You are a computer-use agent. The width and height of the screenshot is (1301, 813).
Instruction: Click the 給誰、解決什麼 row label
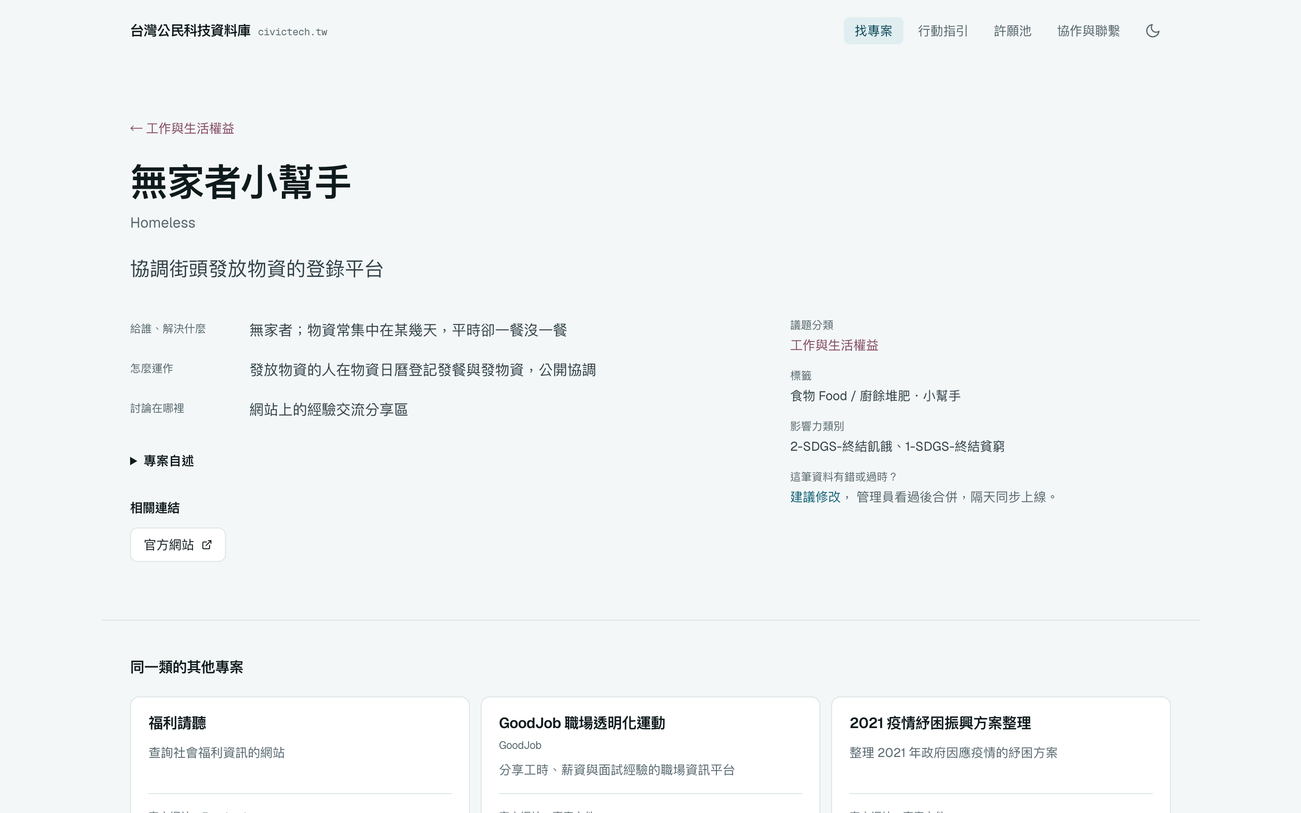168,328
